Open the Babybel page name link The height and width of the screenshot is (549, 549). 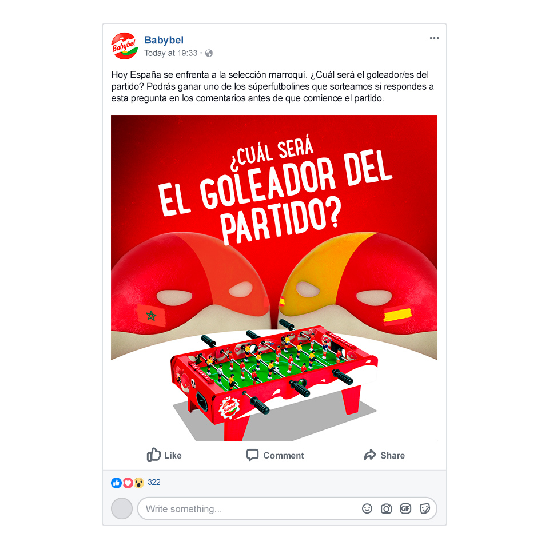(x=164, y=40)
